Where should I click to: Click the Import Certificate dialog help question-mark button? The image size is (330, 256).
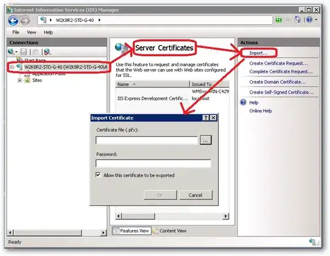205,118
